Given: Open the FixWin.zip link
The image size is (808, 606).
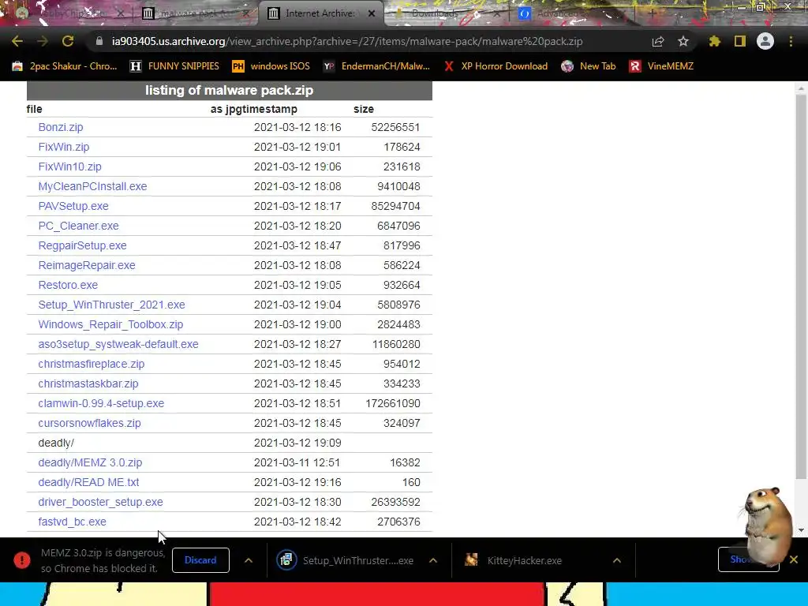Looking at the screenshot, I should (x=63, y=147).
